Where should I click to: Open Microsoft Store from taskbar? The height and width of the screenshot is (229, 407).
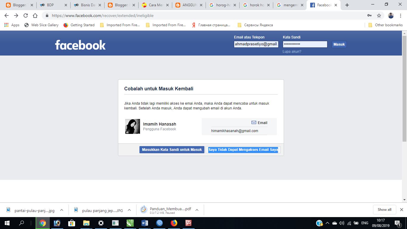[72, 223]
